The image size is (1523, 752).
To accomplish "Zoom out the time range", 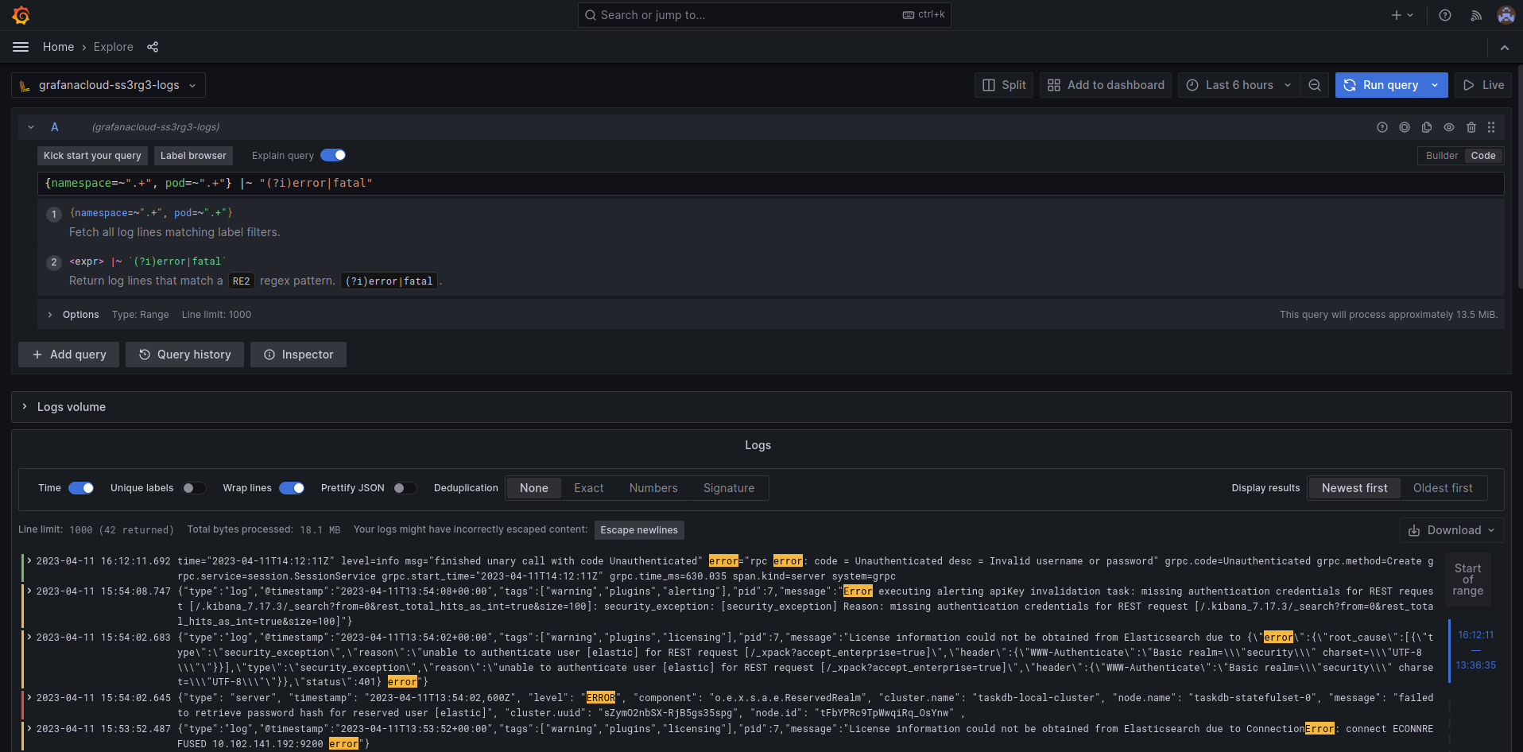I will click(1315, 85).
